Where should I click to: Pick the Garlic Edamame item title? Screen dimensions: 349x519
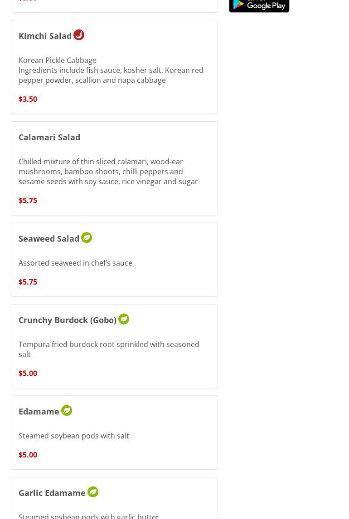(x=52, y=493)
